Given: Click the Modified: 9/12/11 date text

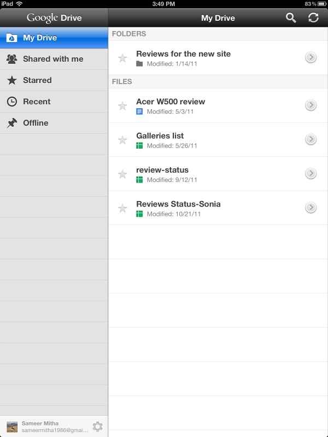Looking at the screenshot, I should pos(172,180).
